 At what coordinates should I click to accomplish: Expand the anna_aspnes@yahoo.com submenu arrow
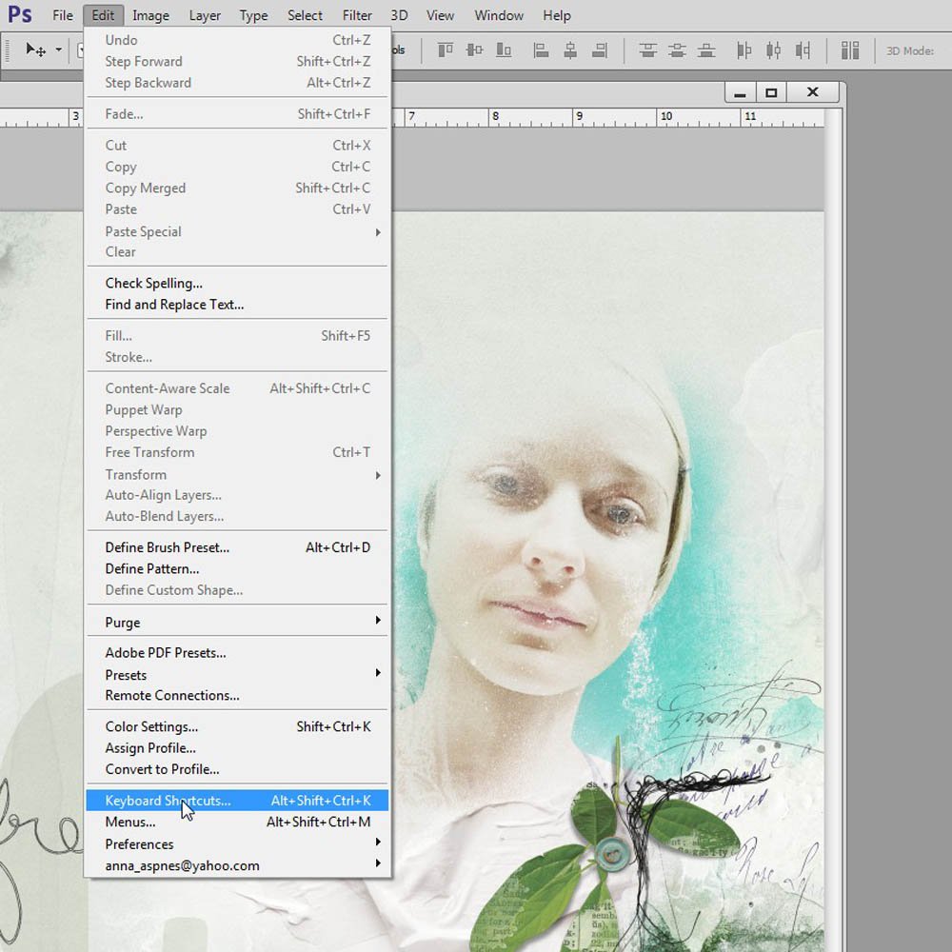[378, 863]
